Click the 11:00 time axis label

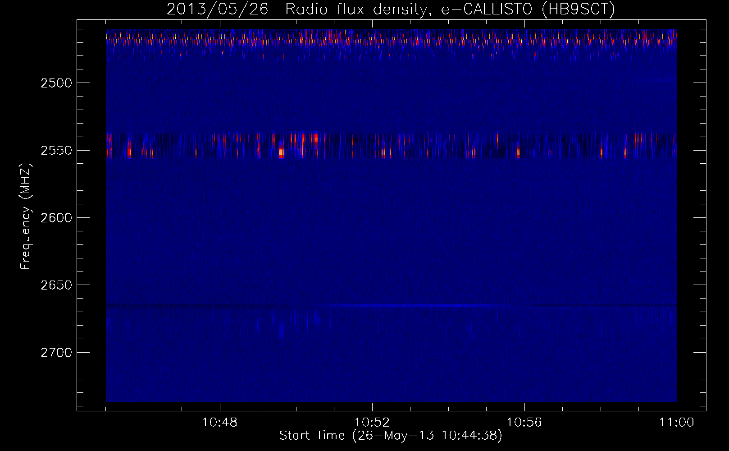click(x=677, y=423)
